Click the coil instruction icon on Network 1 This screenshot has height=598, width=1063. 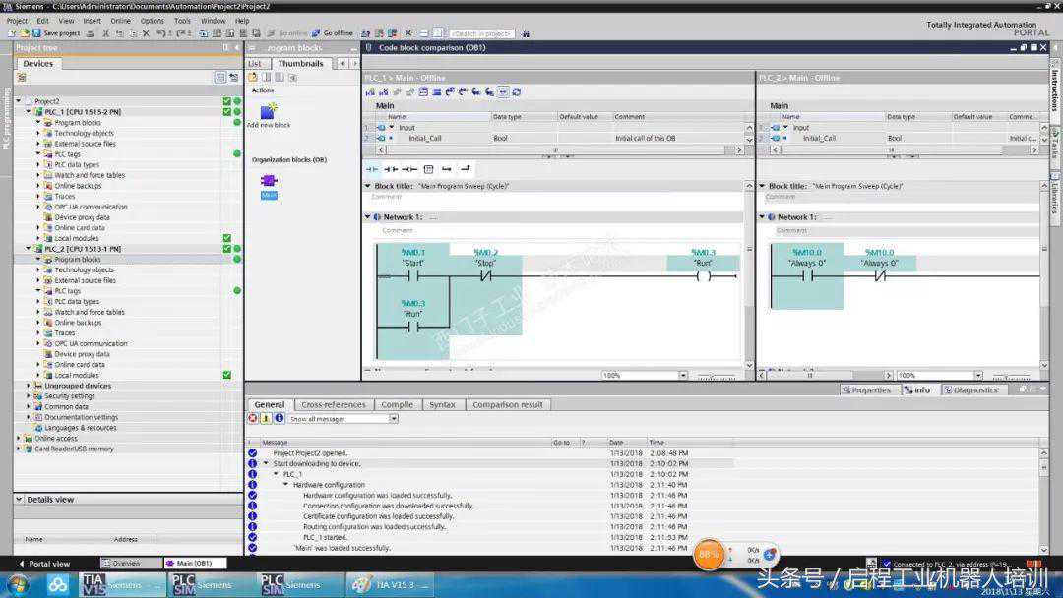[x=703, y=277]
